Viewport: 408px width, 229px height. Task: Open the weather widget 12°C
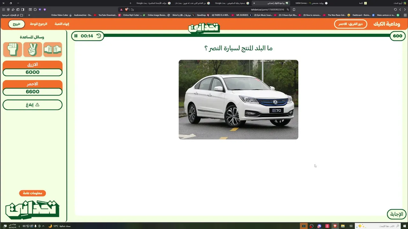59,226
